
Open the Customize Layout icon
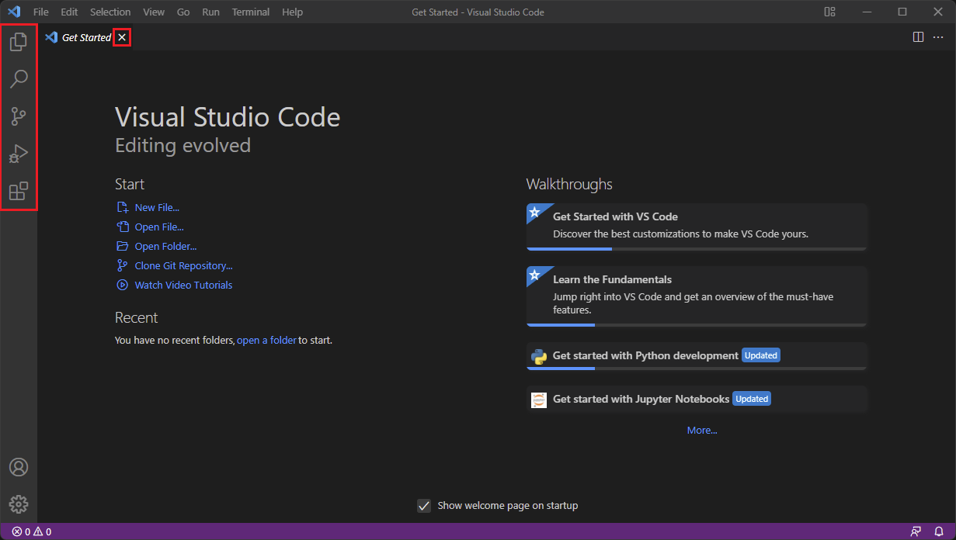[x=830, y=12]
